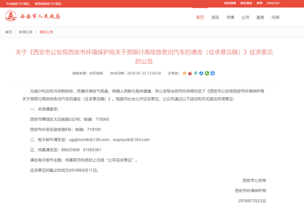Open the 政务微博 link
The width and height of the screenshot is (304, 208).
230,3
